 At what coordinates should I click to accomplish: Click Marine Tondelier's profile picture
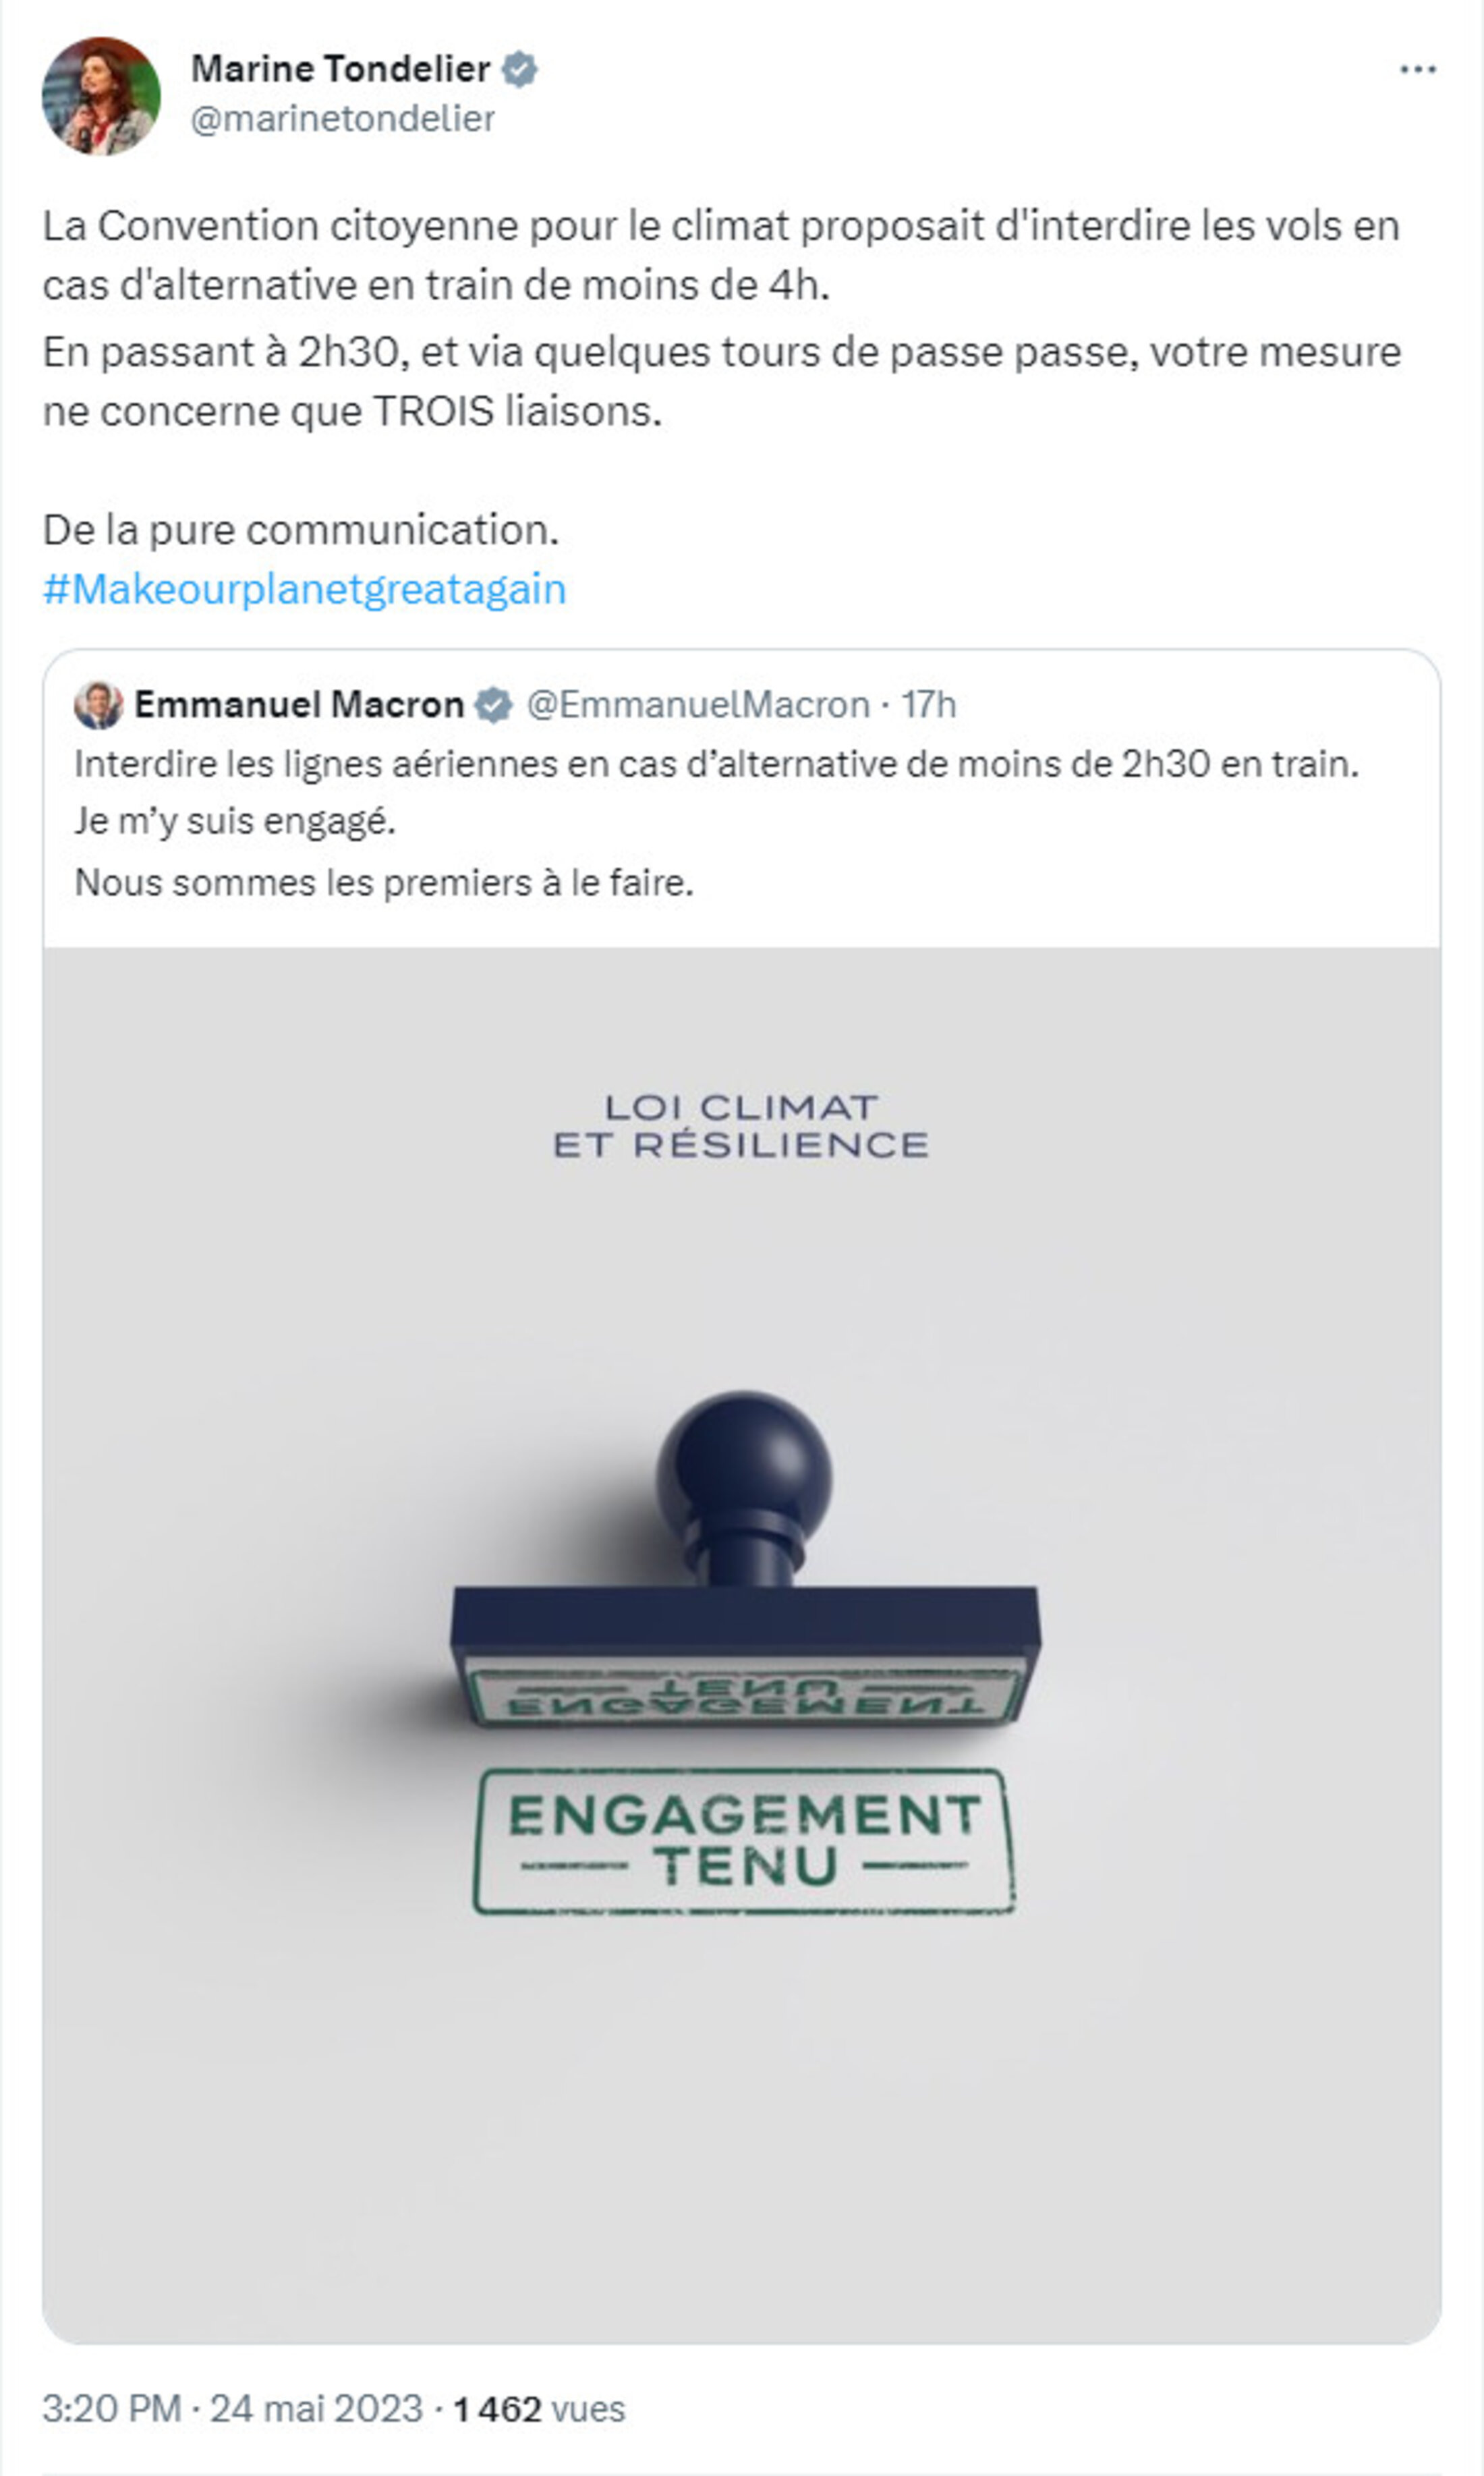[x=101, y=96]
